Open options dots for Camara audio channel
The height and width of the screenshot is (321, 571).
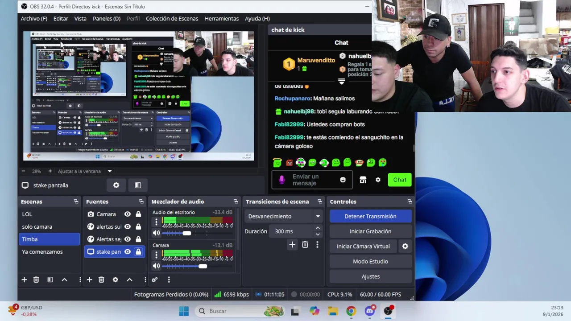(156, 255)
